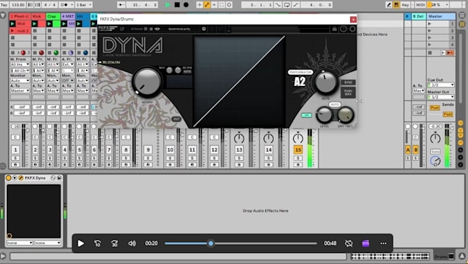This screenshot has height=264, width=468.
Task: Click the favorite star icon in Dyna preset bar
Action: click(146, 29)
